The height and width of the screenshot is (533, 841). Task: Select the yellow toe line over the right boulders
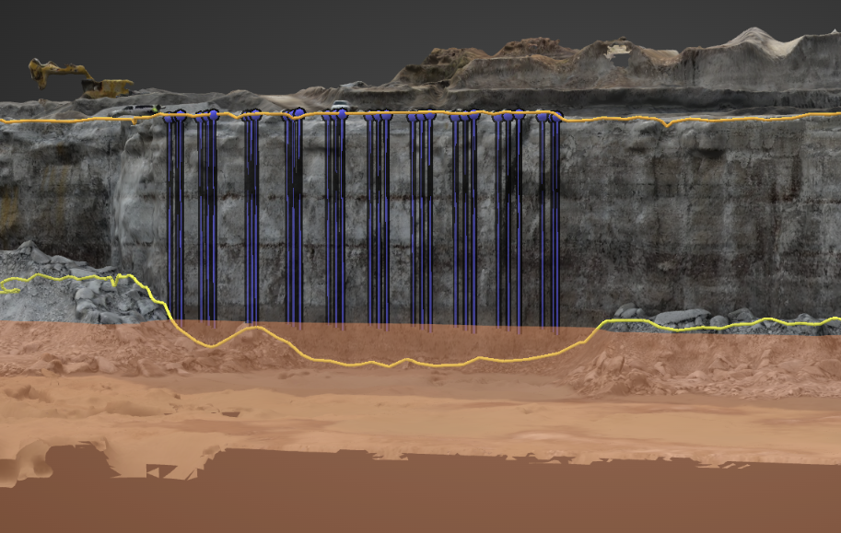coord(718,327)
